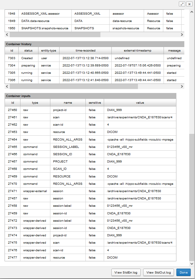Click the sensitive column header in Container inputs
The image size is (195, 279).
pos(95,103)
